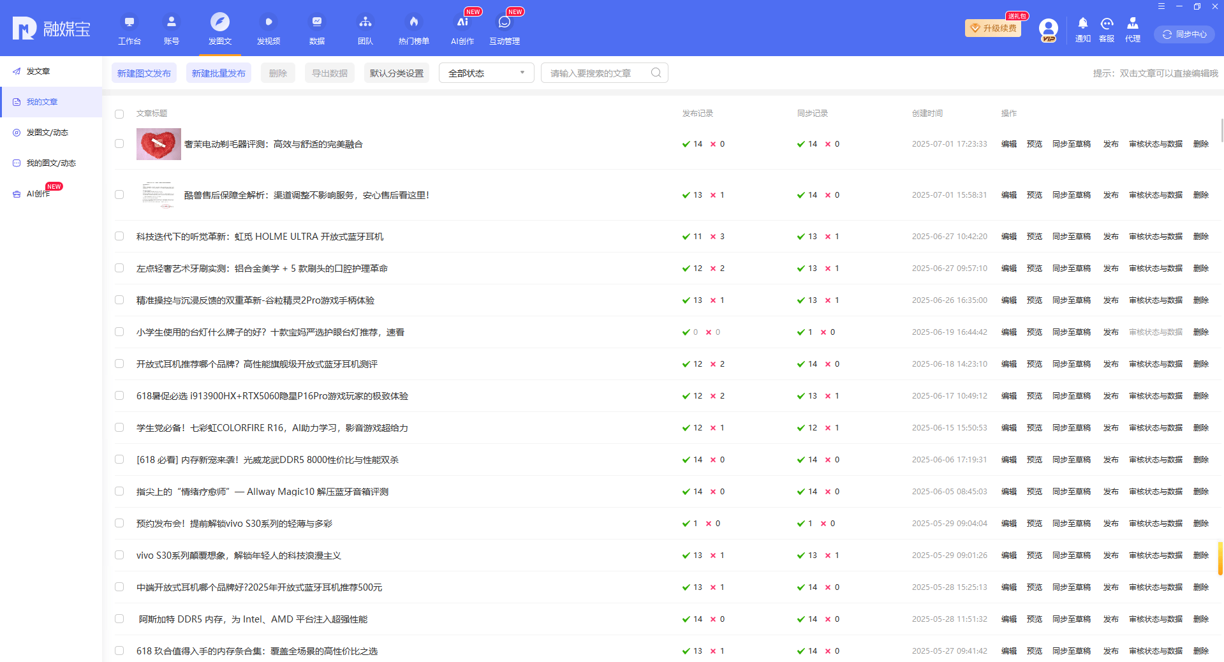Image resolution: width=1224 pixels, height=662 pixels.
Task: Click 我的文章 document icon in sidebar
Action: (x=17, y=102)
